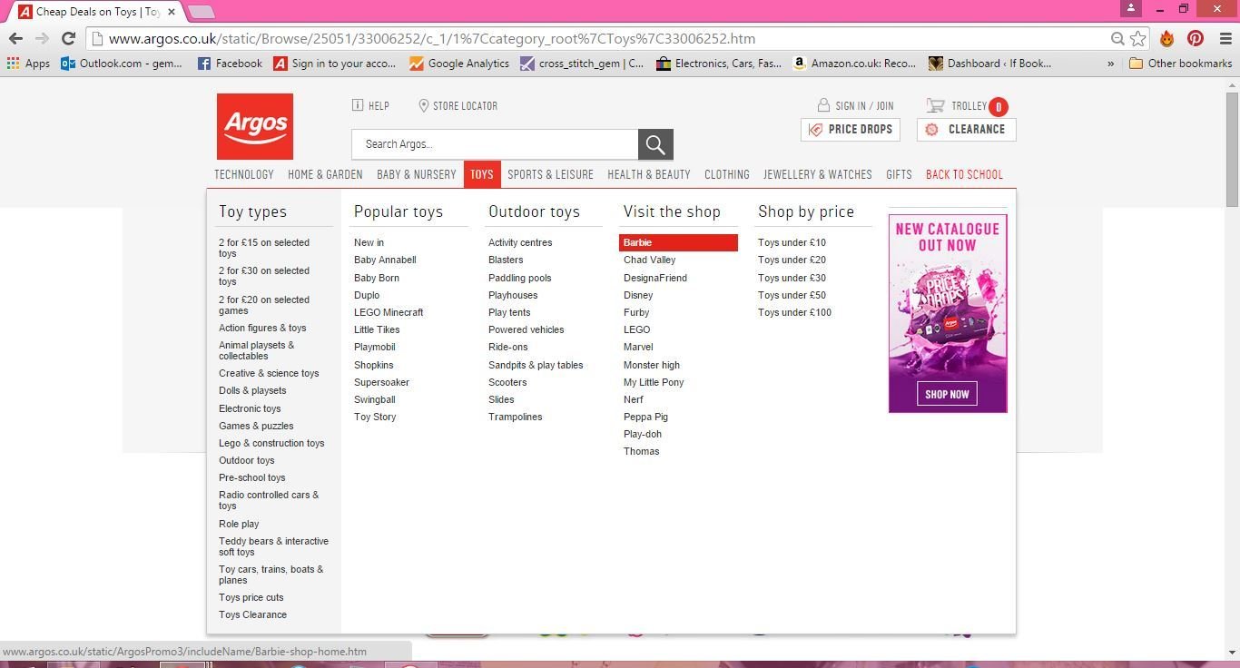Viewport: 1240px width, 668px height.
Task: Open the Other bookmarks folder
Action: (x=1180, y=64)
